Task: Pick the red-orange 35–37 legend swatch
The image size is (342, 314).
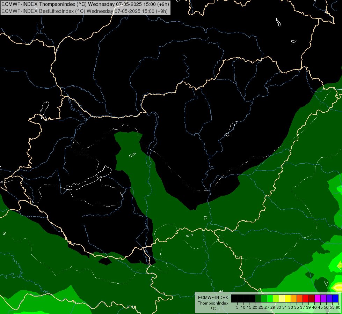Action: pos(300,298)
